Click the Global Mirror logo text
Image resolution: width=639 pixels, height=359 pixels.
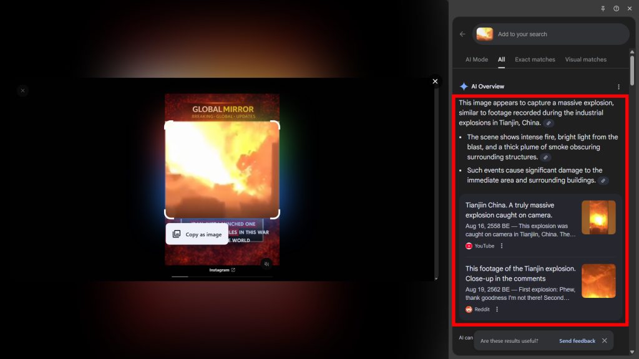[x=223, y=109]
